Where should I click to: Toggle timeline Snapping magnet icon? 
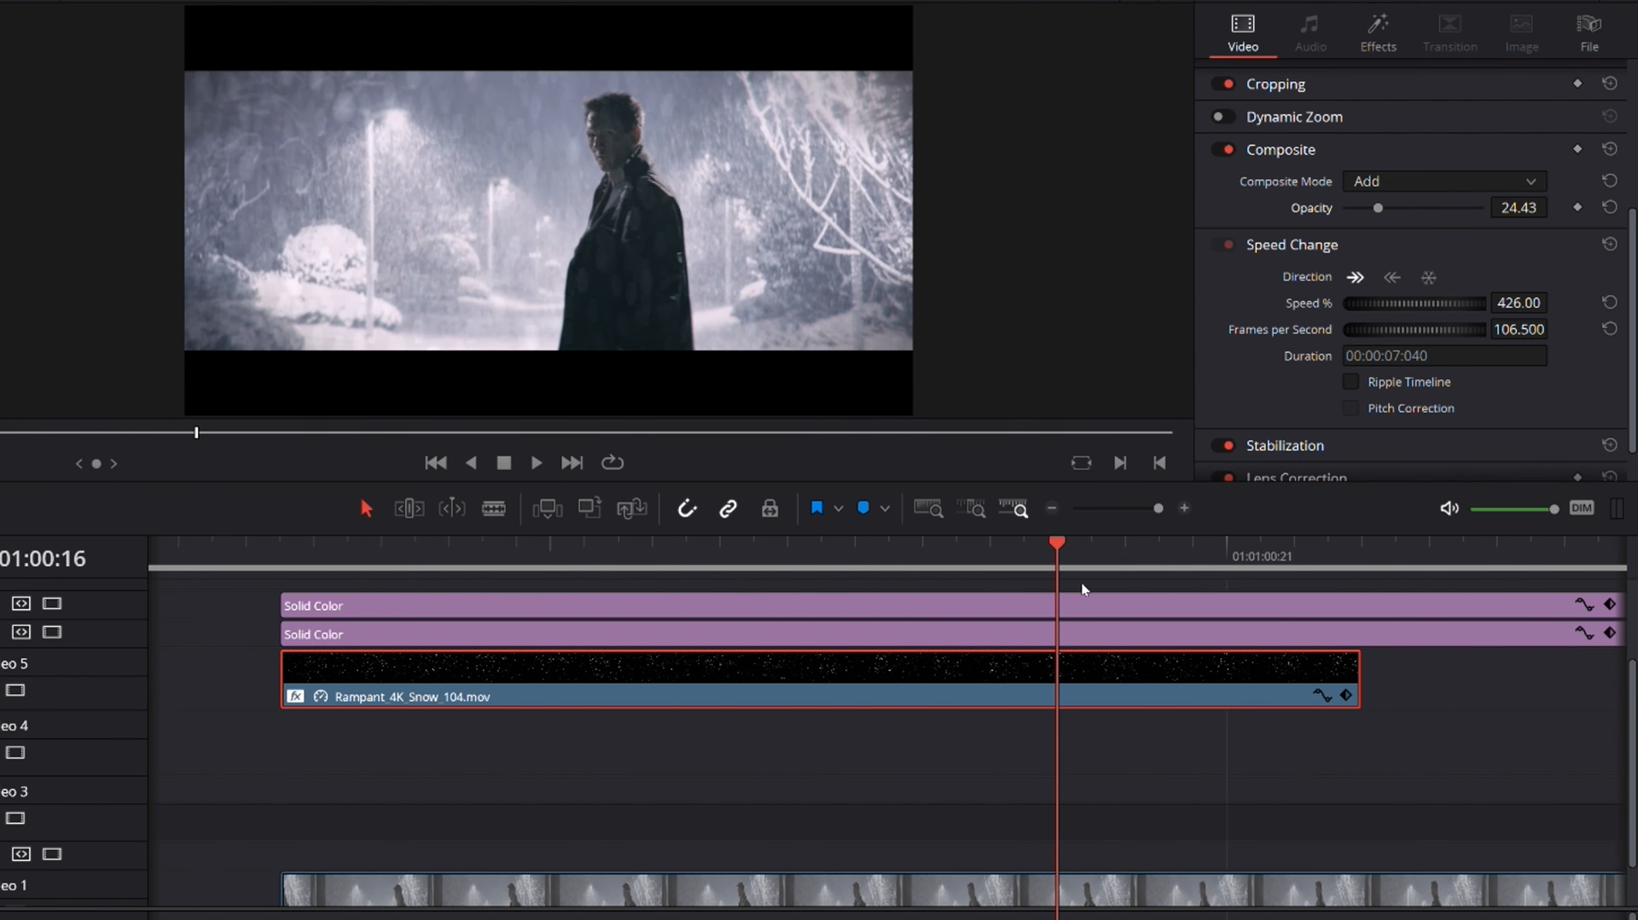pyautogui.click(x=687, y=509)
